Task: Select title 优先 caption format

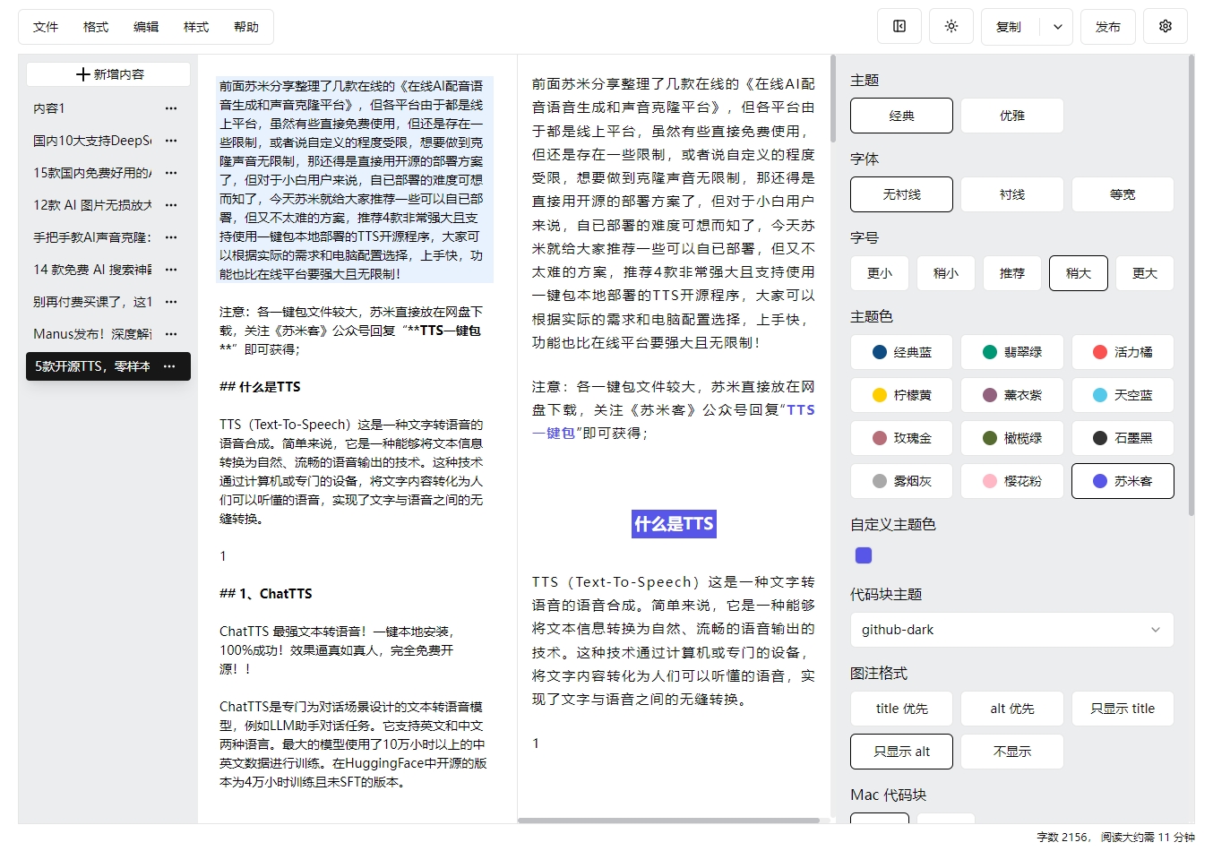Action: [x=901, y=709]
